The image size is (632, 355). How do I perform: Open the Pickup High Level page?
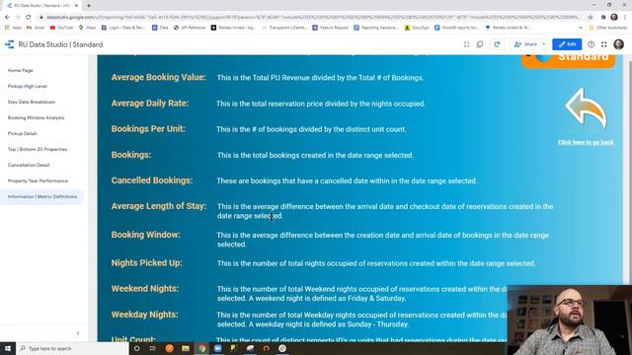point(28,86)
